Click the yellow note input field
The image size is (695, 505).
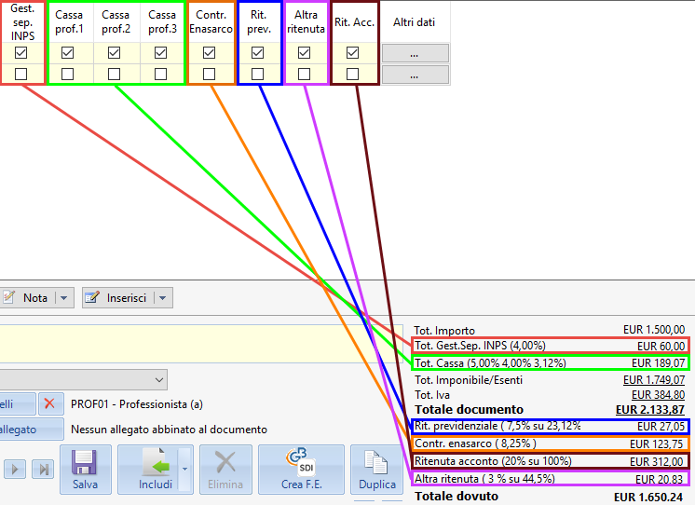click(x=201, y=344)
